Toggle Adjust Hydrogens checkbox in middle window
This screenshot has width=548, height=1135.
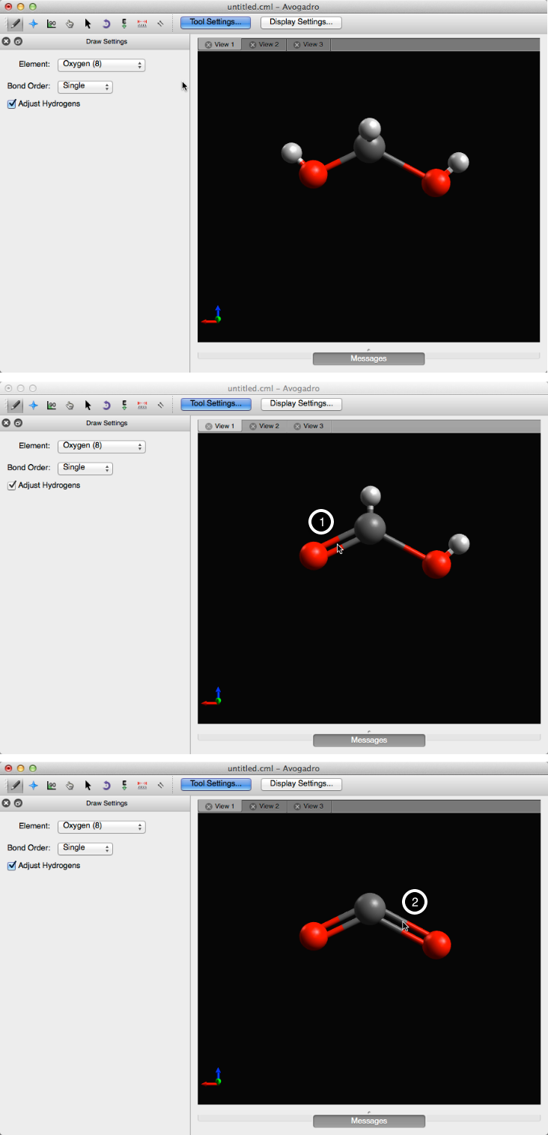12,486
